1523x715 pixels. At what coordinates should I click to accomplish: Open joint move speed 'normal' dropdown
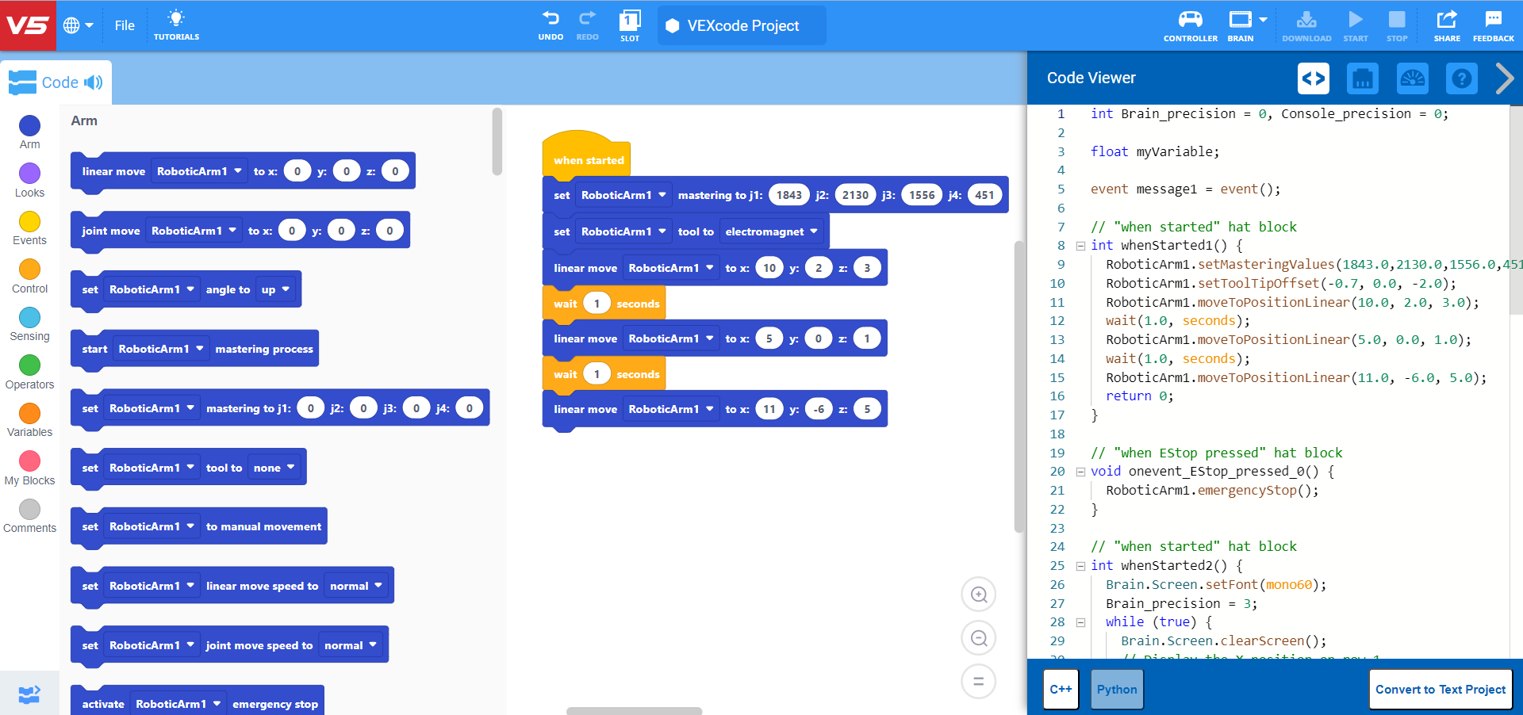click(350, 645)
